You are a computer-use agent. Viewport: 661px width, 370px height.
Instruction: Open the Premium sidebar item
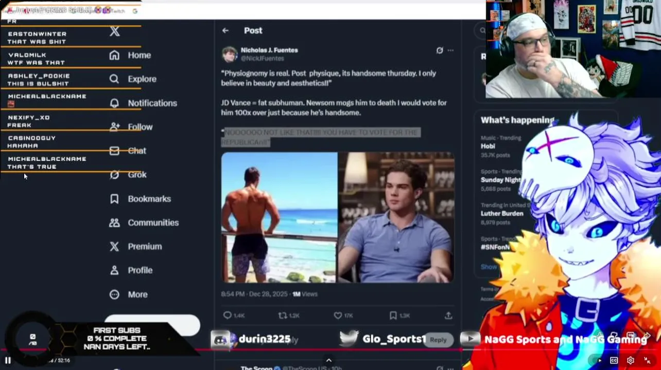point(135,246)
